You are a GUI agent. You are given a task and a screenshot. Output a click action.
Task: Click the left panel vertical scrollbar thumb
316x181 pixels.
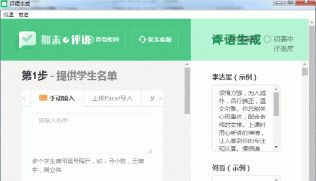[x=187, y=91]
